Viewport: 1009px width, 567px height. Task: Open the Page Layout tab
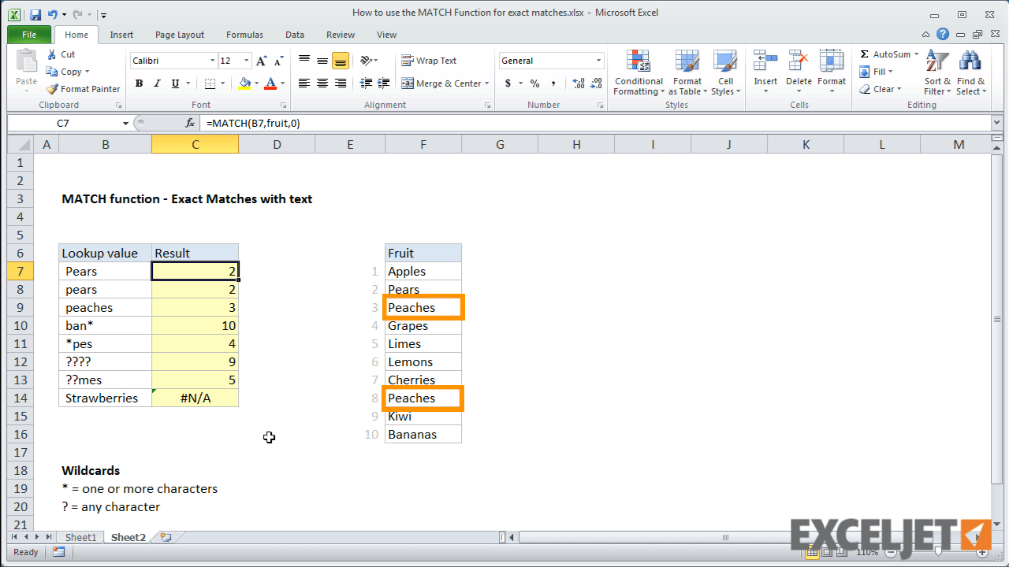pos(179,35)
